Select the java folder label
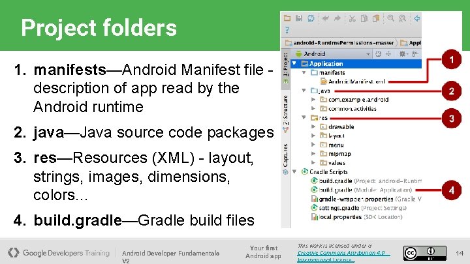 point(324,91)
